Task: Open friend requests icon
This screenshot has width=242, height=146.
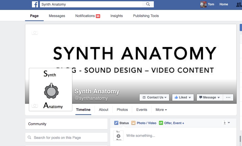Action: click(x=239, y=5)
